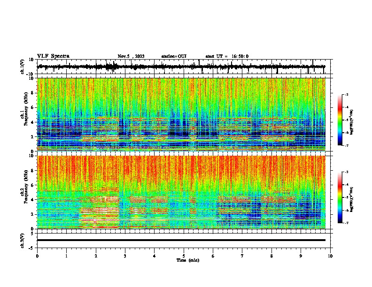Screen dimensions: 372x287
Task: Click time-axis tick label "1"
Action: click(66, 256)
